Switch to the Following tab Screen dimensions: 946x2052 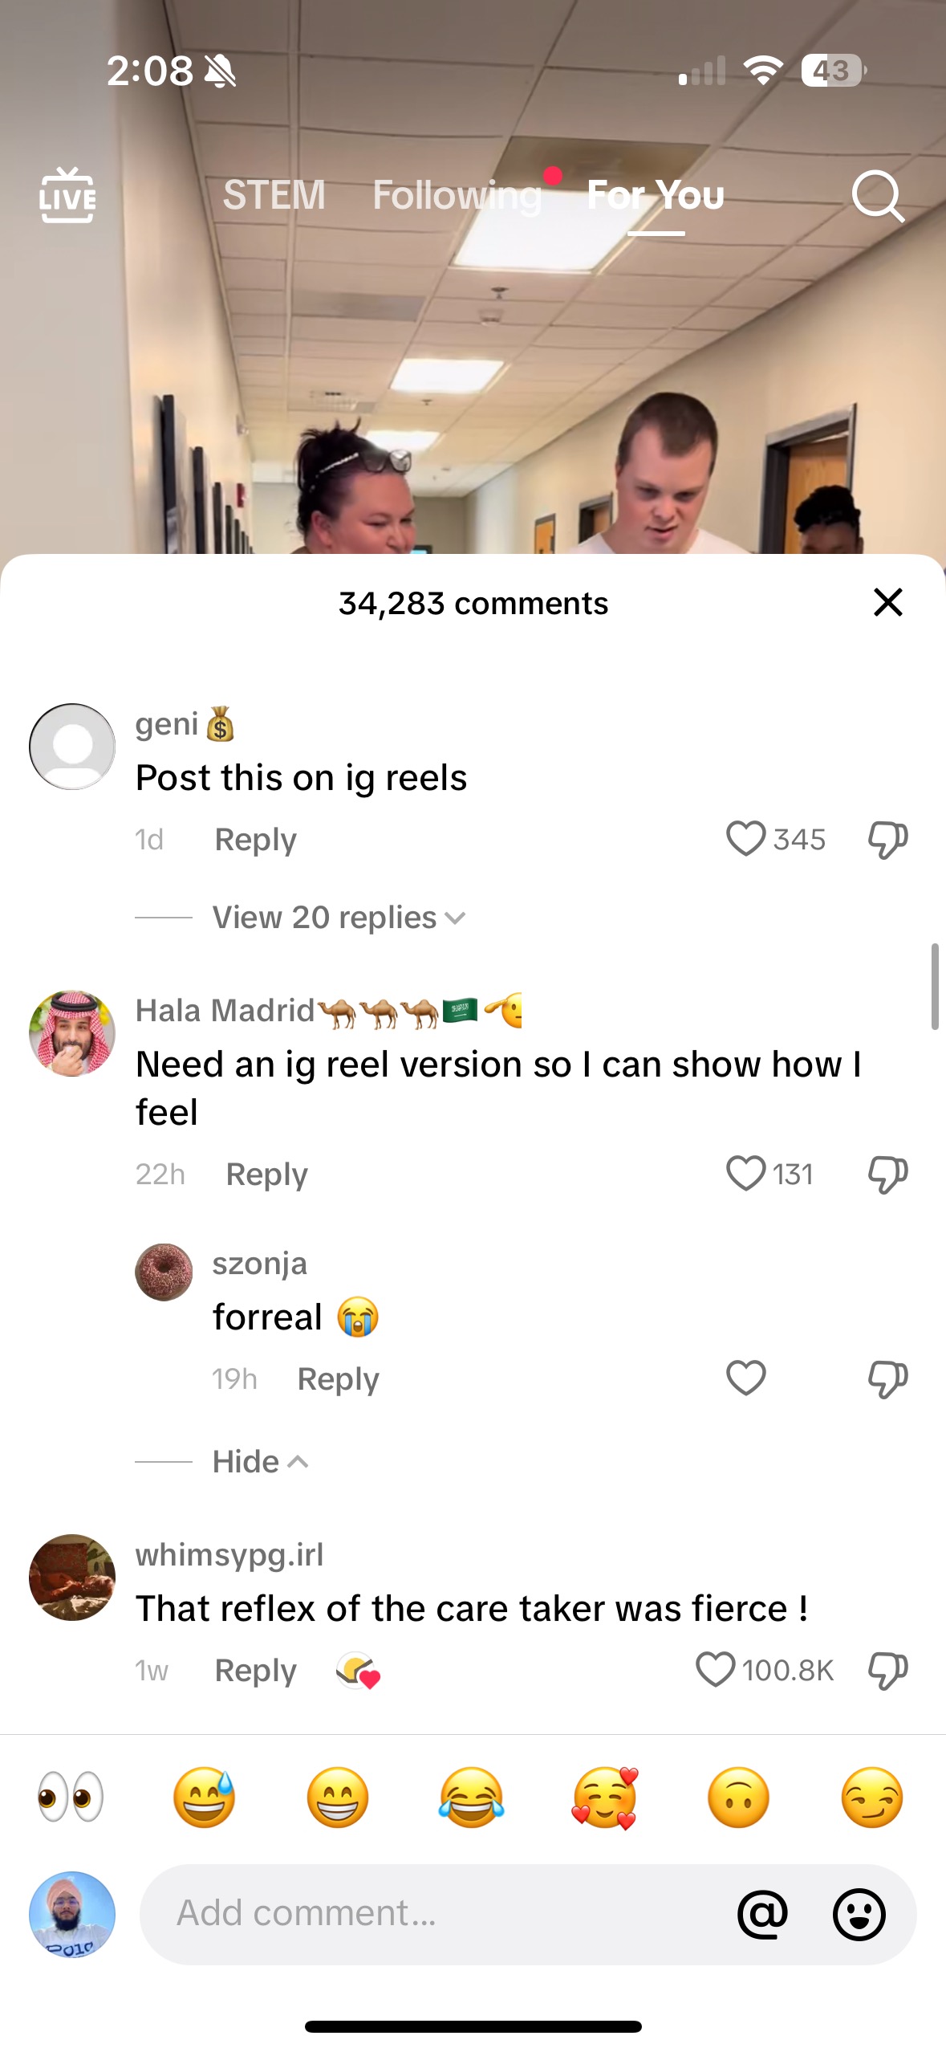click(x=457, y=195)
